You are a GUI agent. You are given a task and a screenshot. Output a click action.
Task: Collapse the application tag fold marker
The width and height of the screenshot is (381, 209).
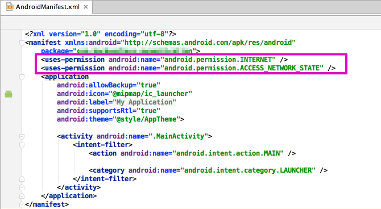tap(22, 77)
